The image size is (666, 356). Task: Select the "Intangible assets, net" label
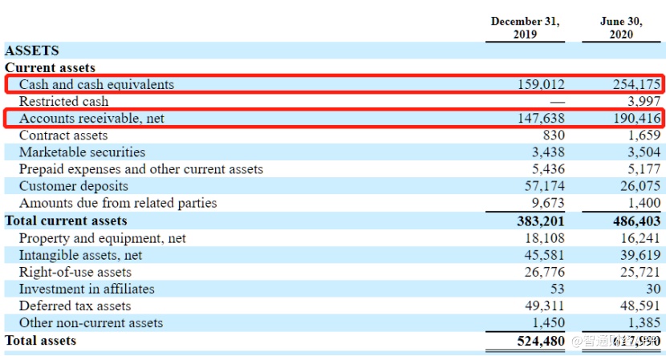pyautogui.click(x=81, y=256)
